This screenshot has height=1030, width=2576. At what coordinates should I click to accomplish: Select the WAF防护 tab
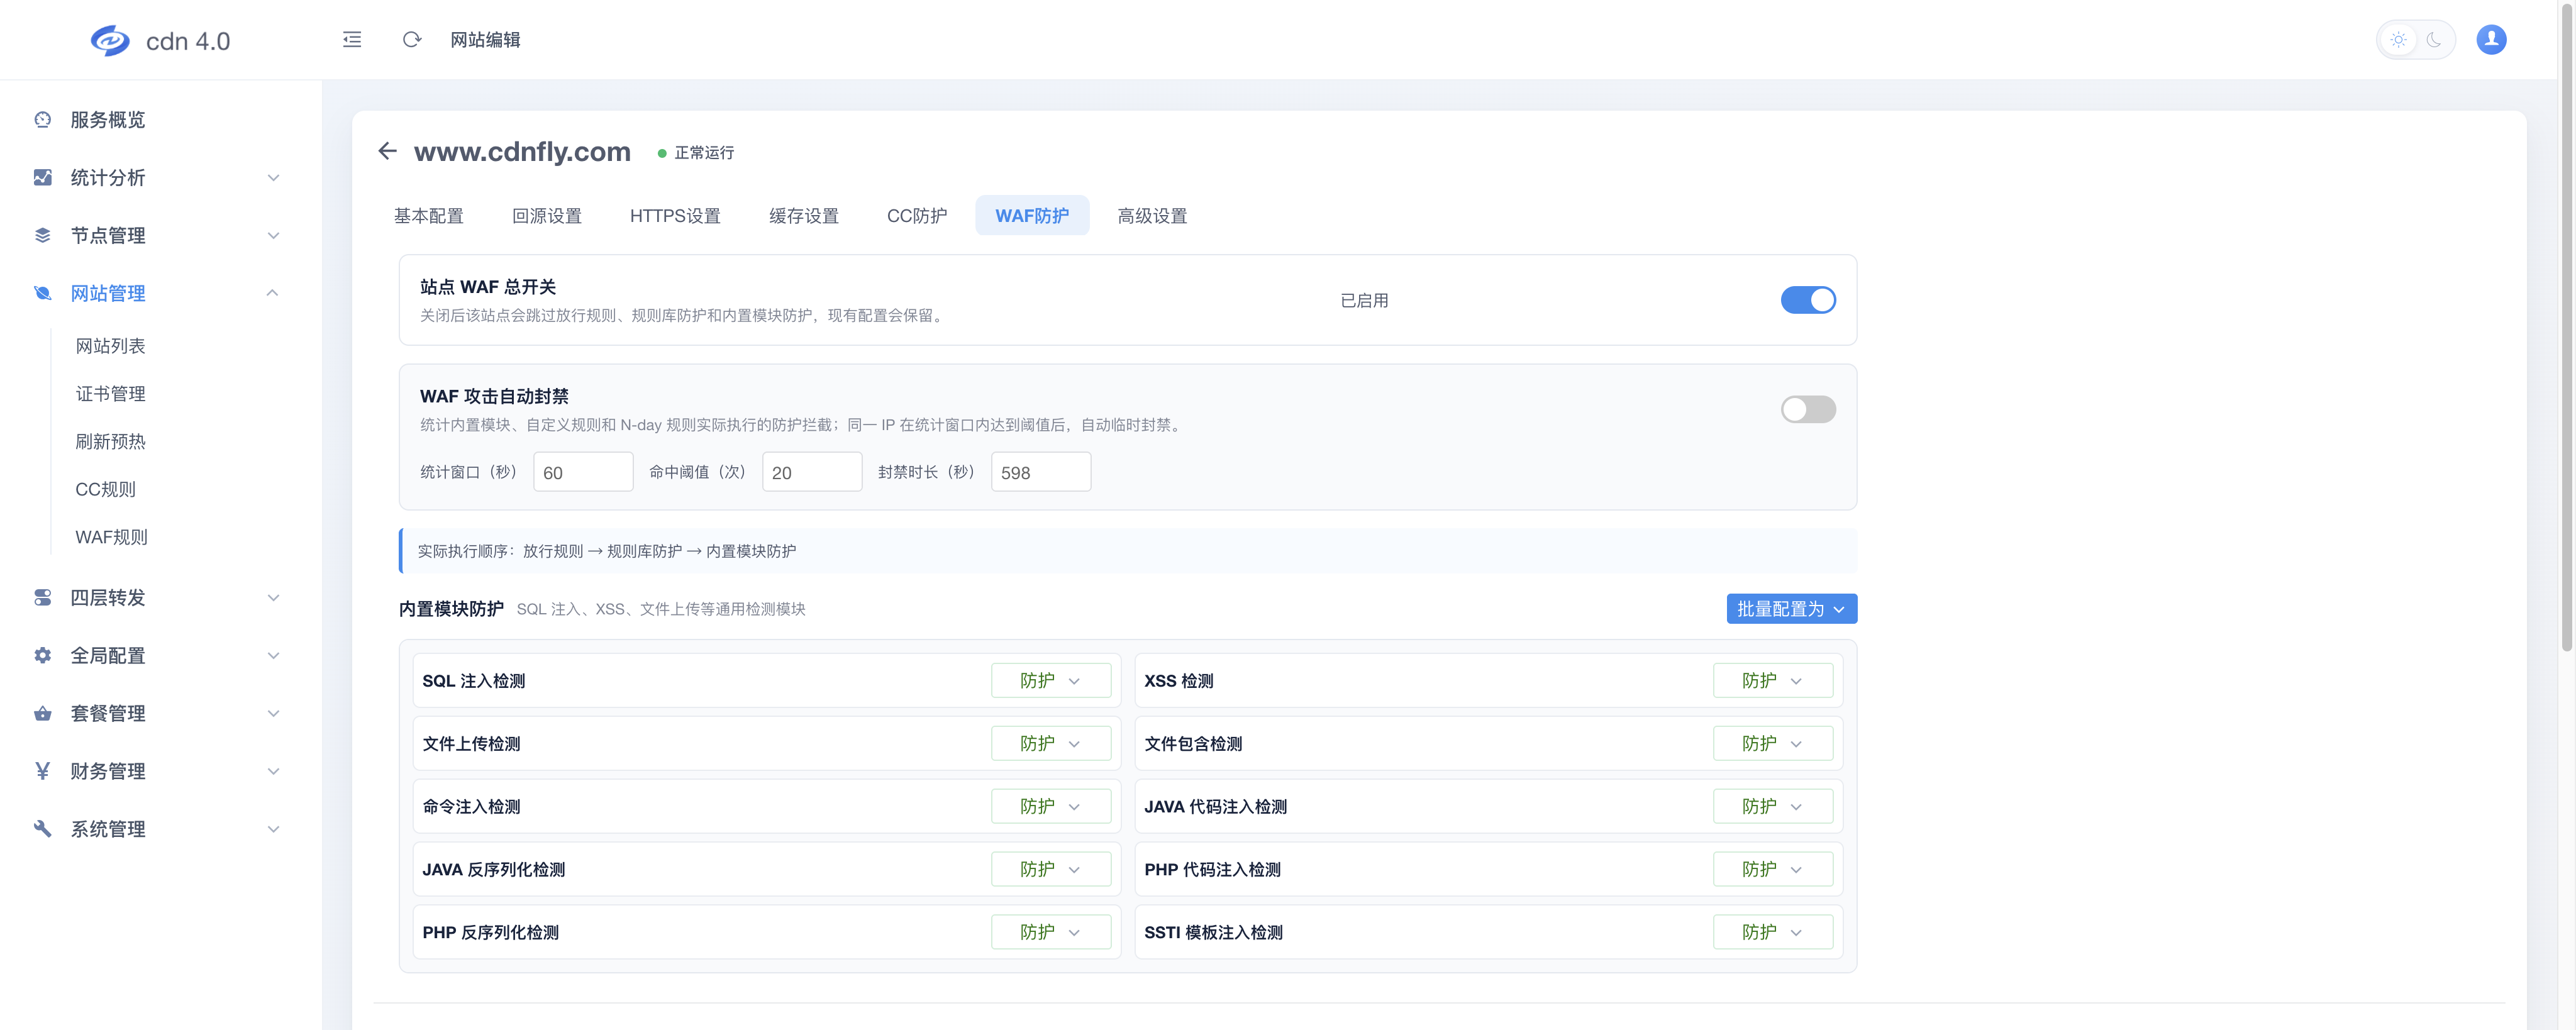pyautogui.click(x=1032, y=216)
